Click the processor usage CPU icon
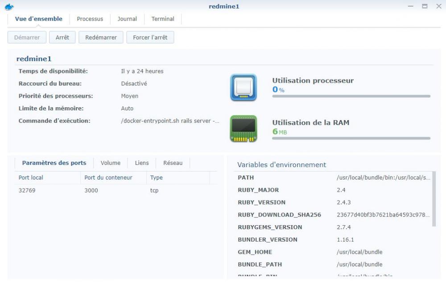This screenshot has width=446, height=285. click(243, 87)
